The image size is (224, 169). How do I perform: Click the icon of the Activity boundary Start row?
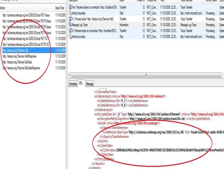point(70,13)
